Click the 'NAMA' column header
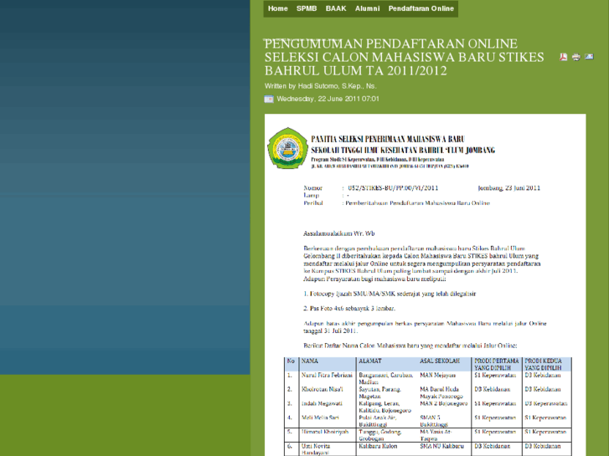This screenshot has width=609, height=456. pyautogui.click(x=310, y=361)
